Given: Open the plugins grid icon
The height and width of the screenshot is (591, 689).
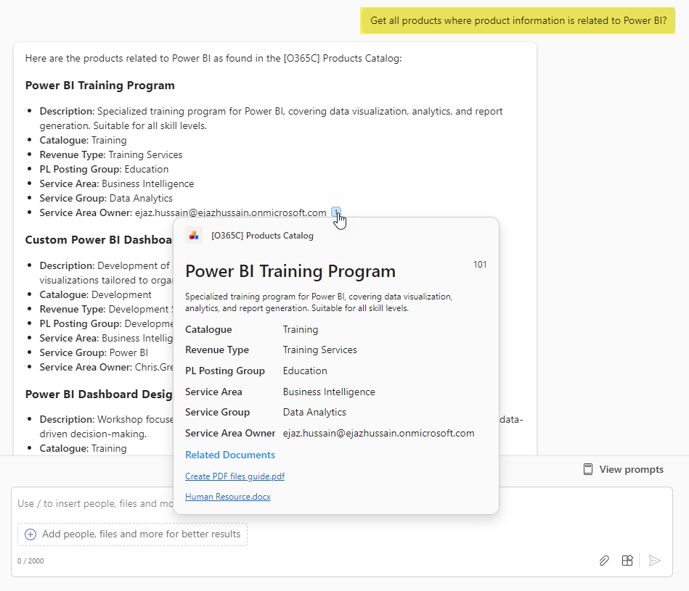Looking at the screenshot, I should [627, 561].
